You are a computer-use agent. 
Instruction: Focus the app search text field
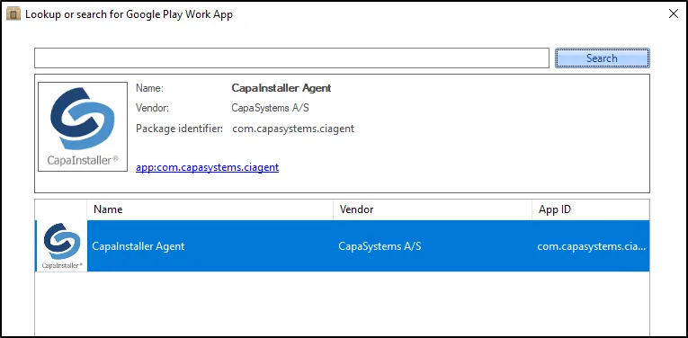pos(291,58)
